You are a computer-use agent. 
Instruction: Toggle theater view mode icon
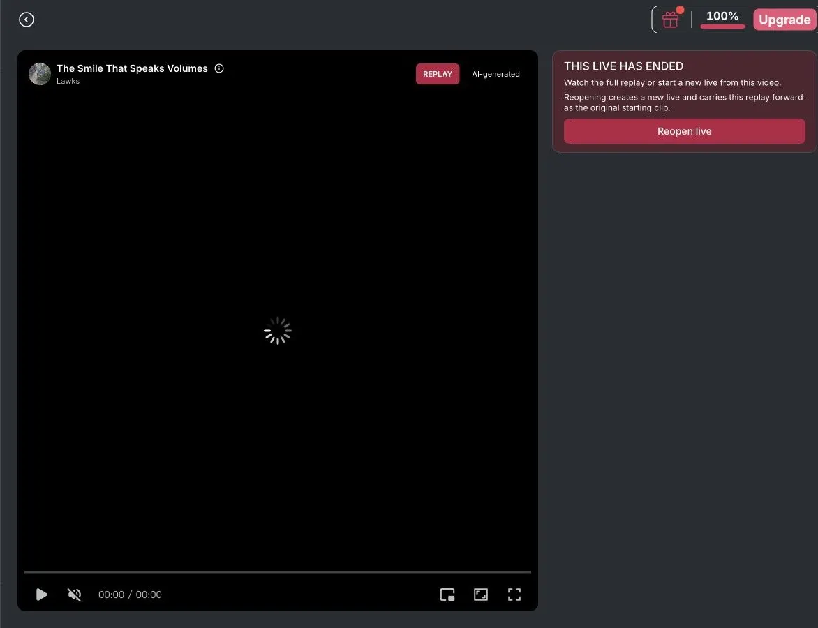point(480,594)
